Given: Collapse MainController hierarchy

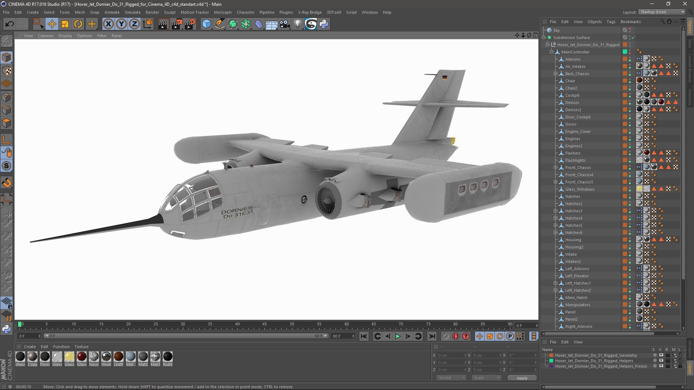Looking at the screenshot, I should coord(552,52).
